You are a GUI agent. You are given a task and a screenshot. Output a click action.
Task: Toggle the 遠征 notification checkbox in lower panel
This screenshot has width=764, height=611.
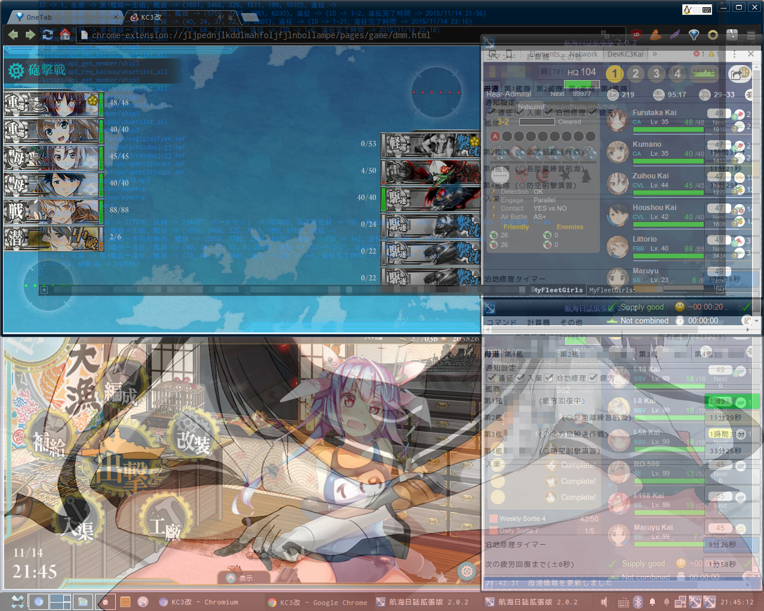point(491,378)
